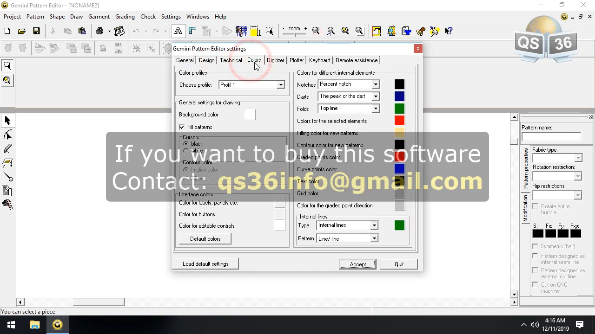This screenshot has height=334, width=595.
Task: Print with the printer icon
Action: [x=99, y=31]
